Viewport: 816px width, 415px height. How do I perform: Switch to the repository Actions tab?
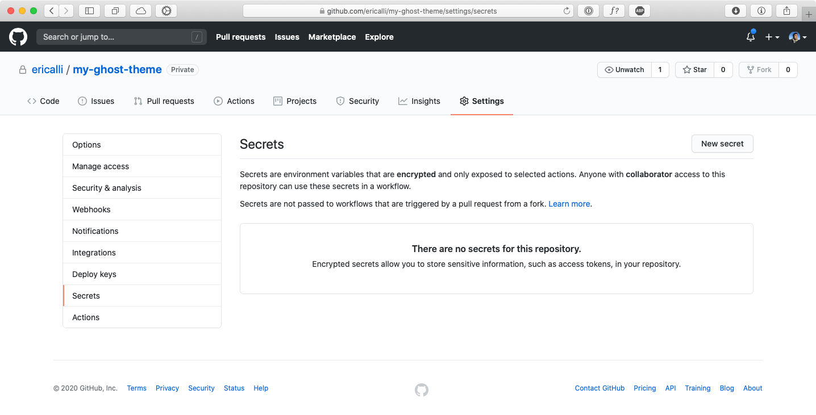[234, 101]
